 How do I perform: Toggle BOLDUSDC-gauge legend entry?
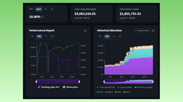tap(144, 87)
